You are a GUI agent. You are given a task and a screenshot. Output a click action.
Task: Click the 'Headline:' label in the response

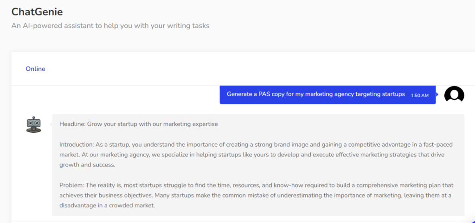pyautogui.click(x=72, y=124)
